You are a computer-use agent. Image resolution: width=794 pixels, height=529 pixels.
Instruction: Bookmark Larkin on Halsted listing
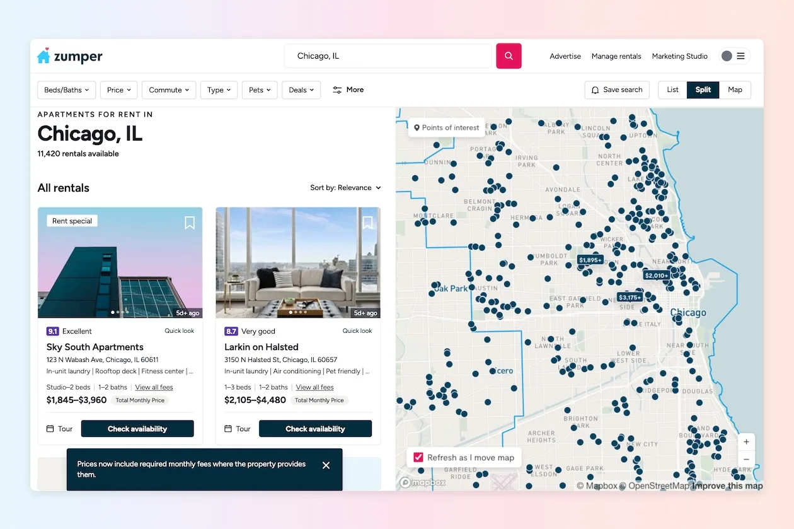[x=367, y=223]
